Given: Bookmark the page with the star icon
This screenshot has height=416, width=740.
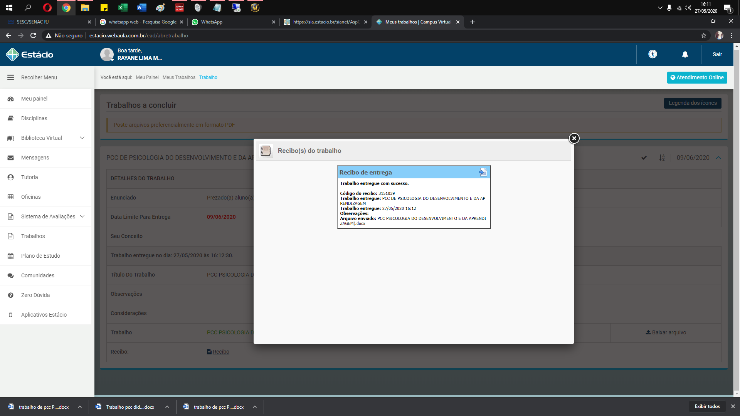Looking at the screenshot, I should pyautogui.click(x=704, y=35).
